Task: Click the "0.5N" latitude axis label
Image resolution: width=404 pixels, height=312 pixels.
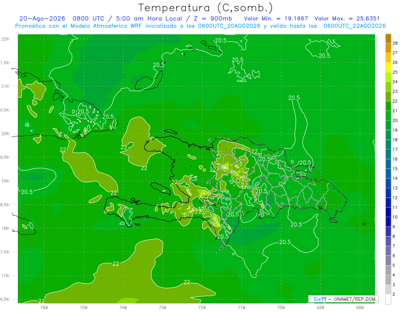Action: (x=5, y=110)
